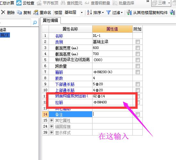Click the component search input field
Viewport: 176px width, 160px height.
click(15, 23)
